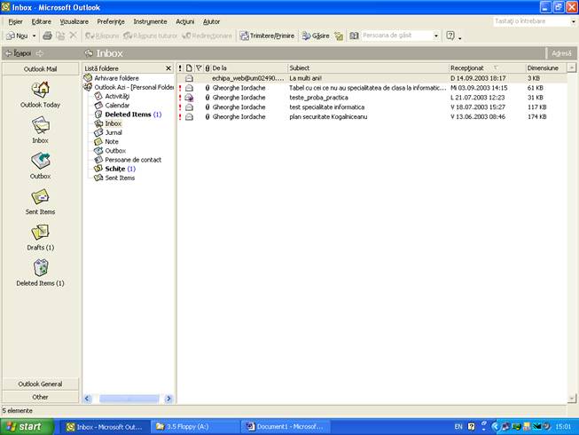
Task: Open the Fișier menu
Action: pos(15,22)
